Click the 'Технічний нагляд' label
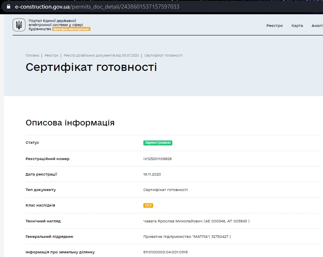The height and width of the screenshot is (257, 323). [x=43, y=221]
